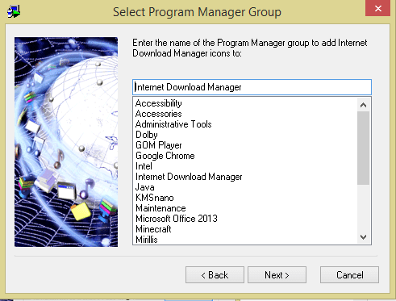This screenshot has height=301, width=396.
Task: Close the Select Program Manager Group dialog
Action: point(377,8)
